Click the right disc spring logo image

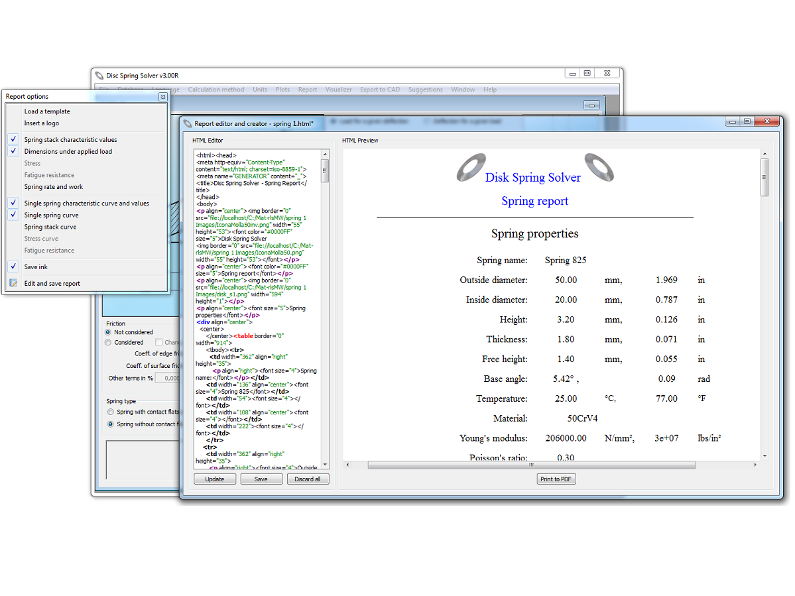tap(599, 167)
